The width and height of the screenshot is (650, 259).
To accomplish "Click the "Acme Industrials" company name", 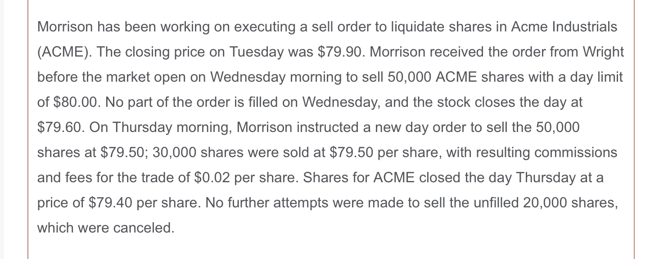I will (x=564, y=27).
